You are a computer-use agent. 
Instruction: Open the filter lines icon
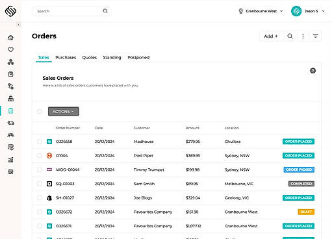[316, 36]
